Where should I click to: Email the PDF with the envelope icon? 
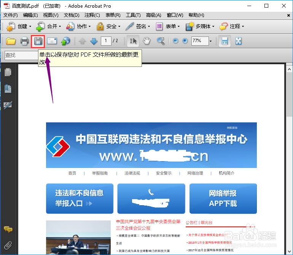point(52,41)
